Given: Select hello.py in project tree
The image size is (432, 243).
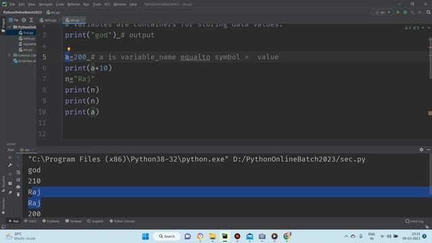Looking at the screenshot, I should (x=27, y=38).
